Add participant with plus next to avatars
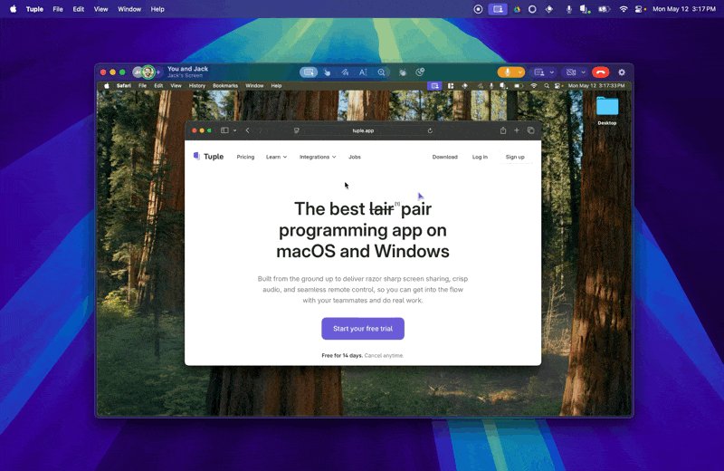The image size is (724, 471). pyautogui.click(x=157, y=72)
